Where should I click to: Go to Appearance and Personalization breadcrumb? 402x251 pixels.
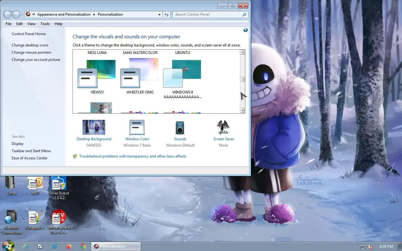point(64,14)
